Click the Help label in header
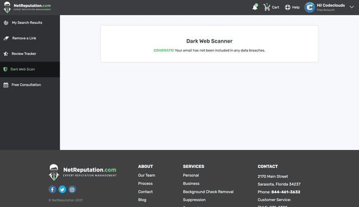Viewport: 359px width, 207px height. point(296,7)
